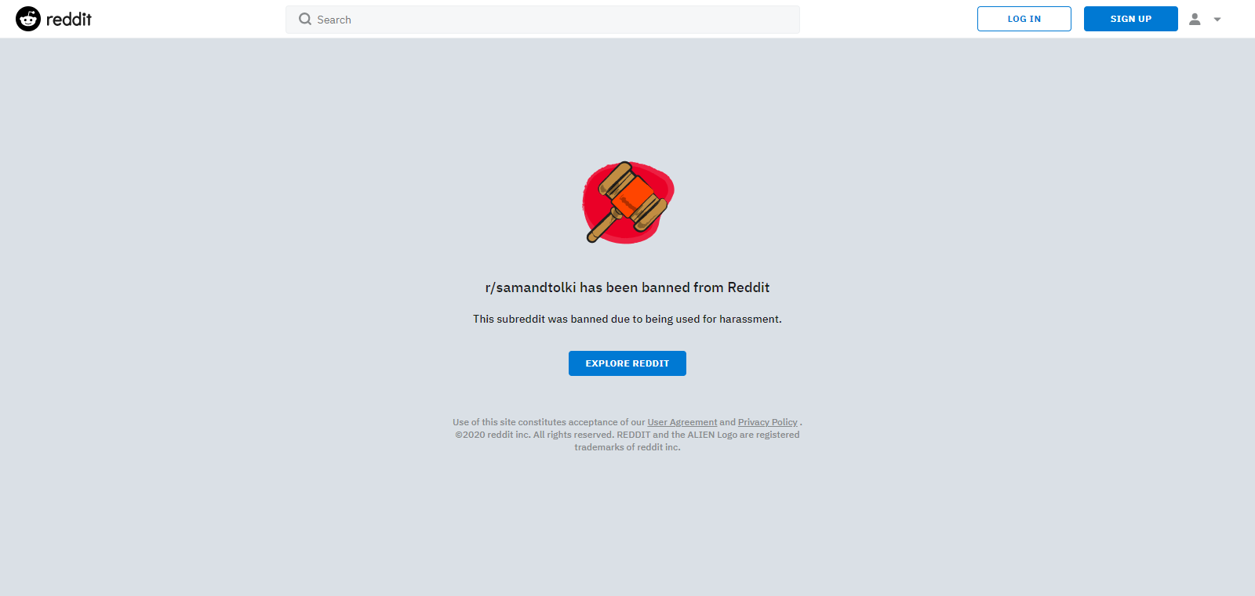The height and width of the screenshot is (596, 1255).
Task: Click the Reddit Snoo logo icon
Action: tap(28, 19)
